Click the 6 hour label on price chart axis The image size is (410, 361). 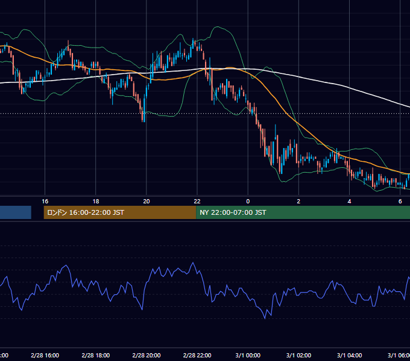click(x=400, y=202)
